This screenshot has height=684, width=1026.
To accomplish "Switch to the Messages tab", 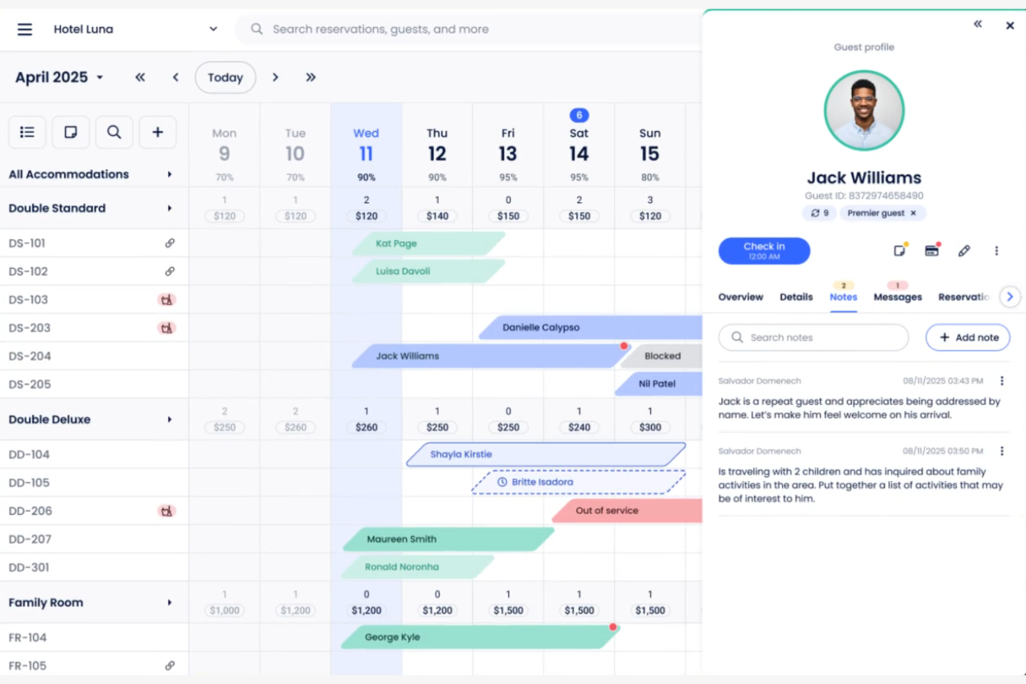I will pos(898,297).
